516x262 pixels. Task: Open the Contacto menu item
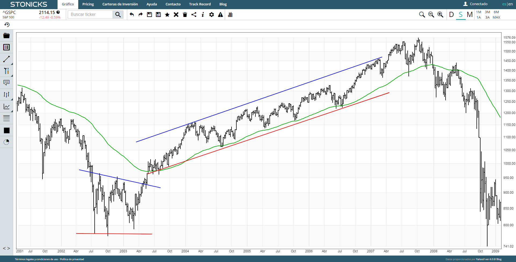[173, 4]
